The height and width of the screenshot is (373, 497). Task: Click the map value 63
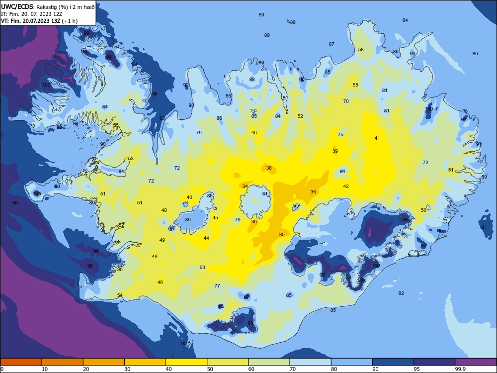point(202,268)
